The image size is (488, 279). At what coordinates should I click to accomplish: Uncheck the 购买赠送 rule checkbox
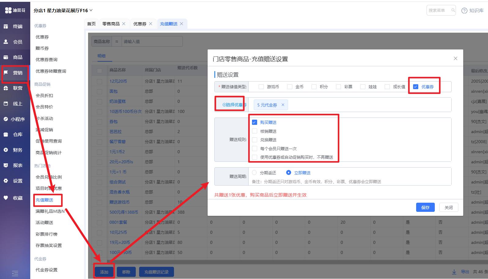click(254, 122)
